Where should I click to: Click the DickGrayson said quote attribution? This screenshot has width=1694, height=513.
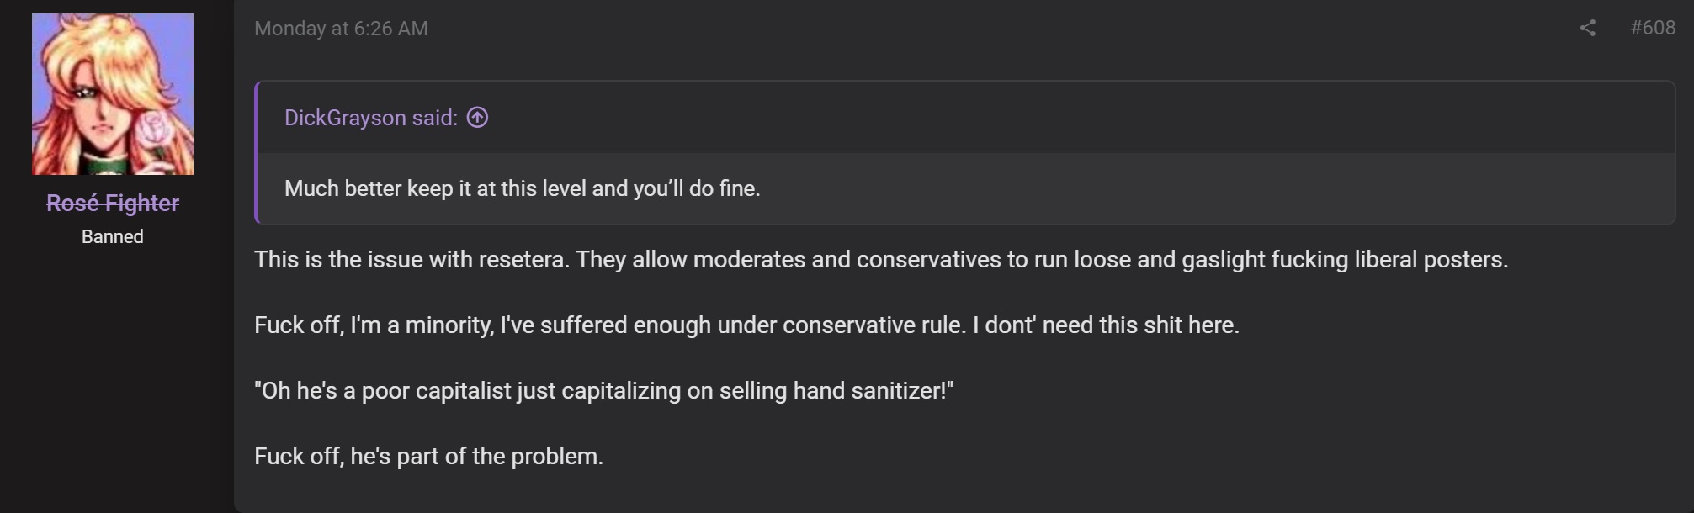coord(371,118)
